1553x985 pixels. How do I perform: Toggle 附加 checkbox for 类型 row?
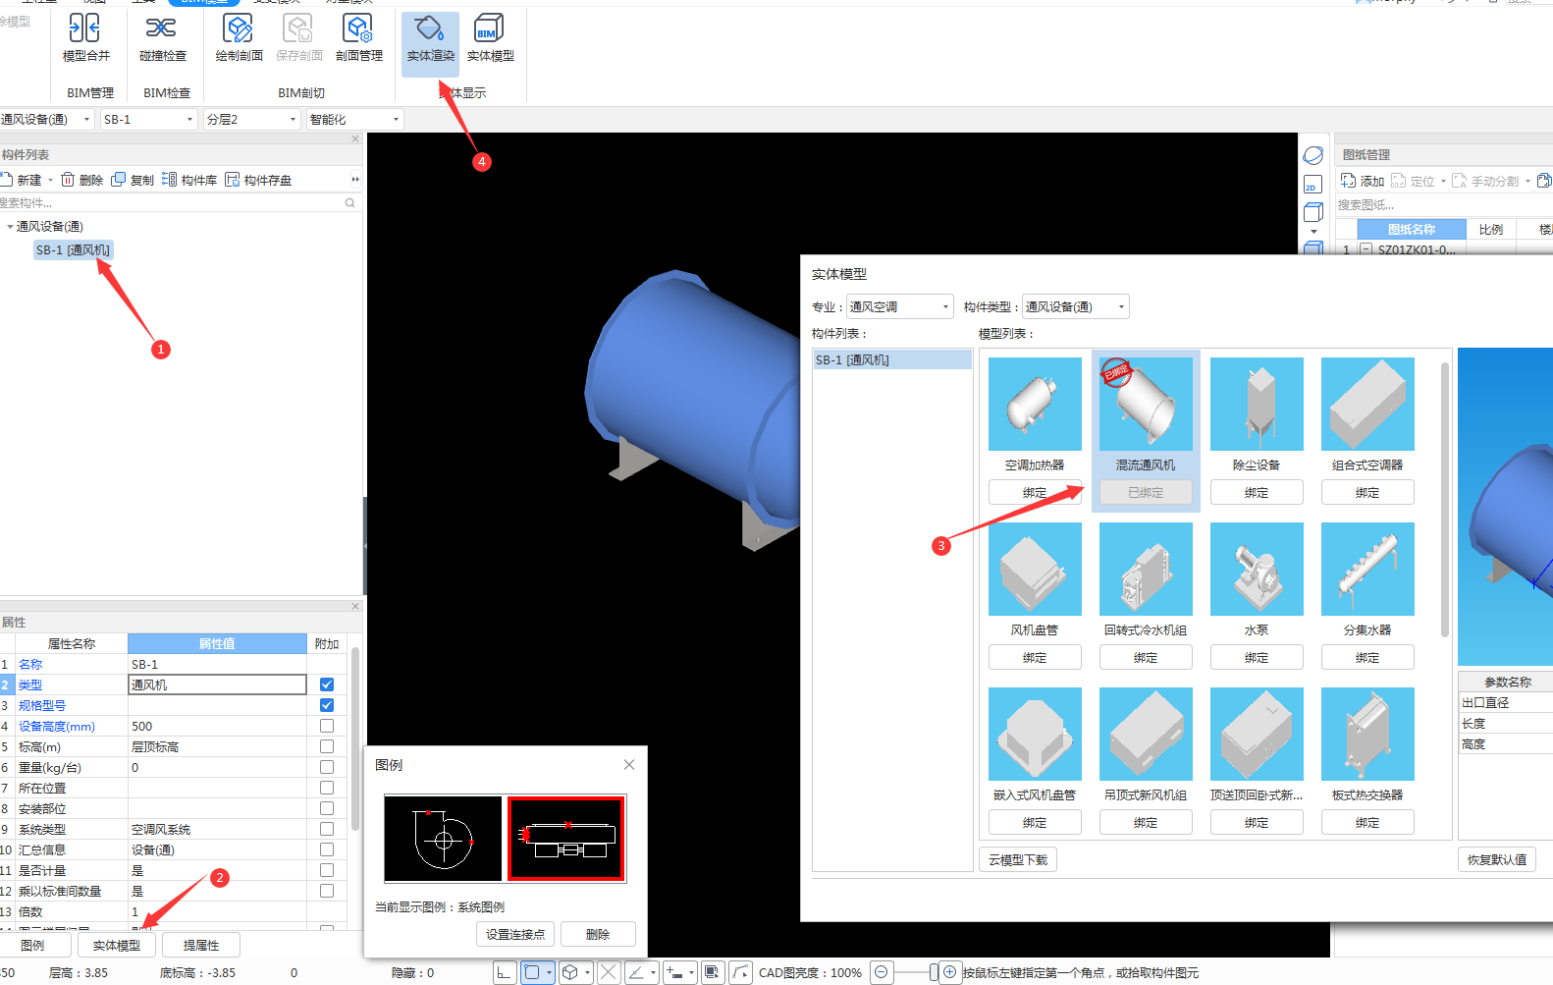coord(327,684)
